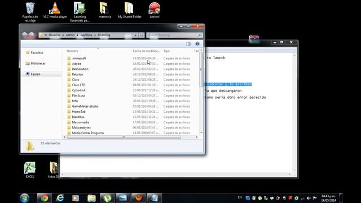This screenshot has height=203, width=361.
Task: Select the BabSolution folder
Action: click(80, 69)
